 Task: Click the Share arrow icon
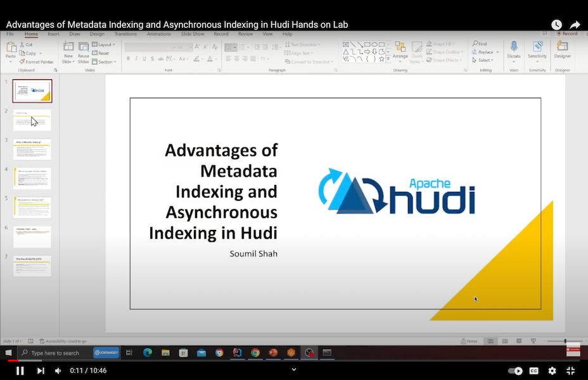pos(575,25)
